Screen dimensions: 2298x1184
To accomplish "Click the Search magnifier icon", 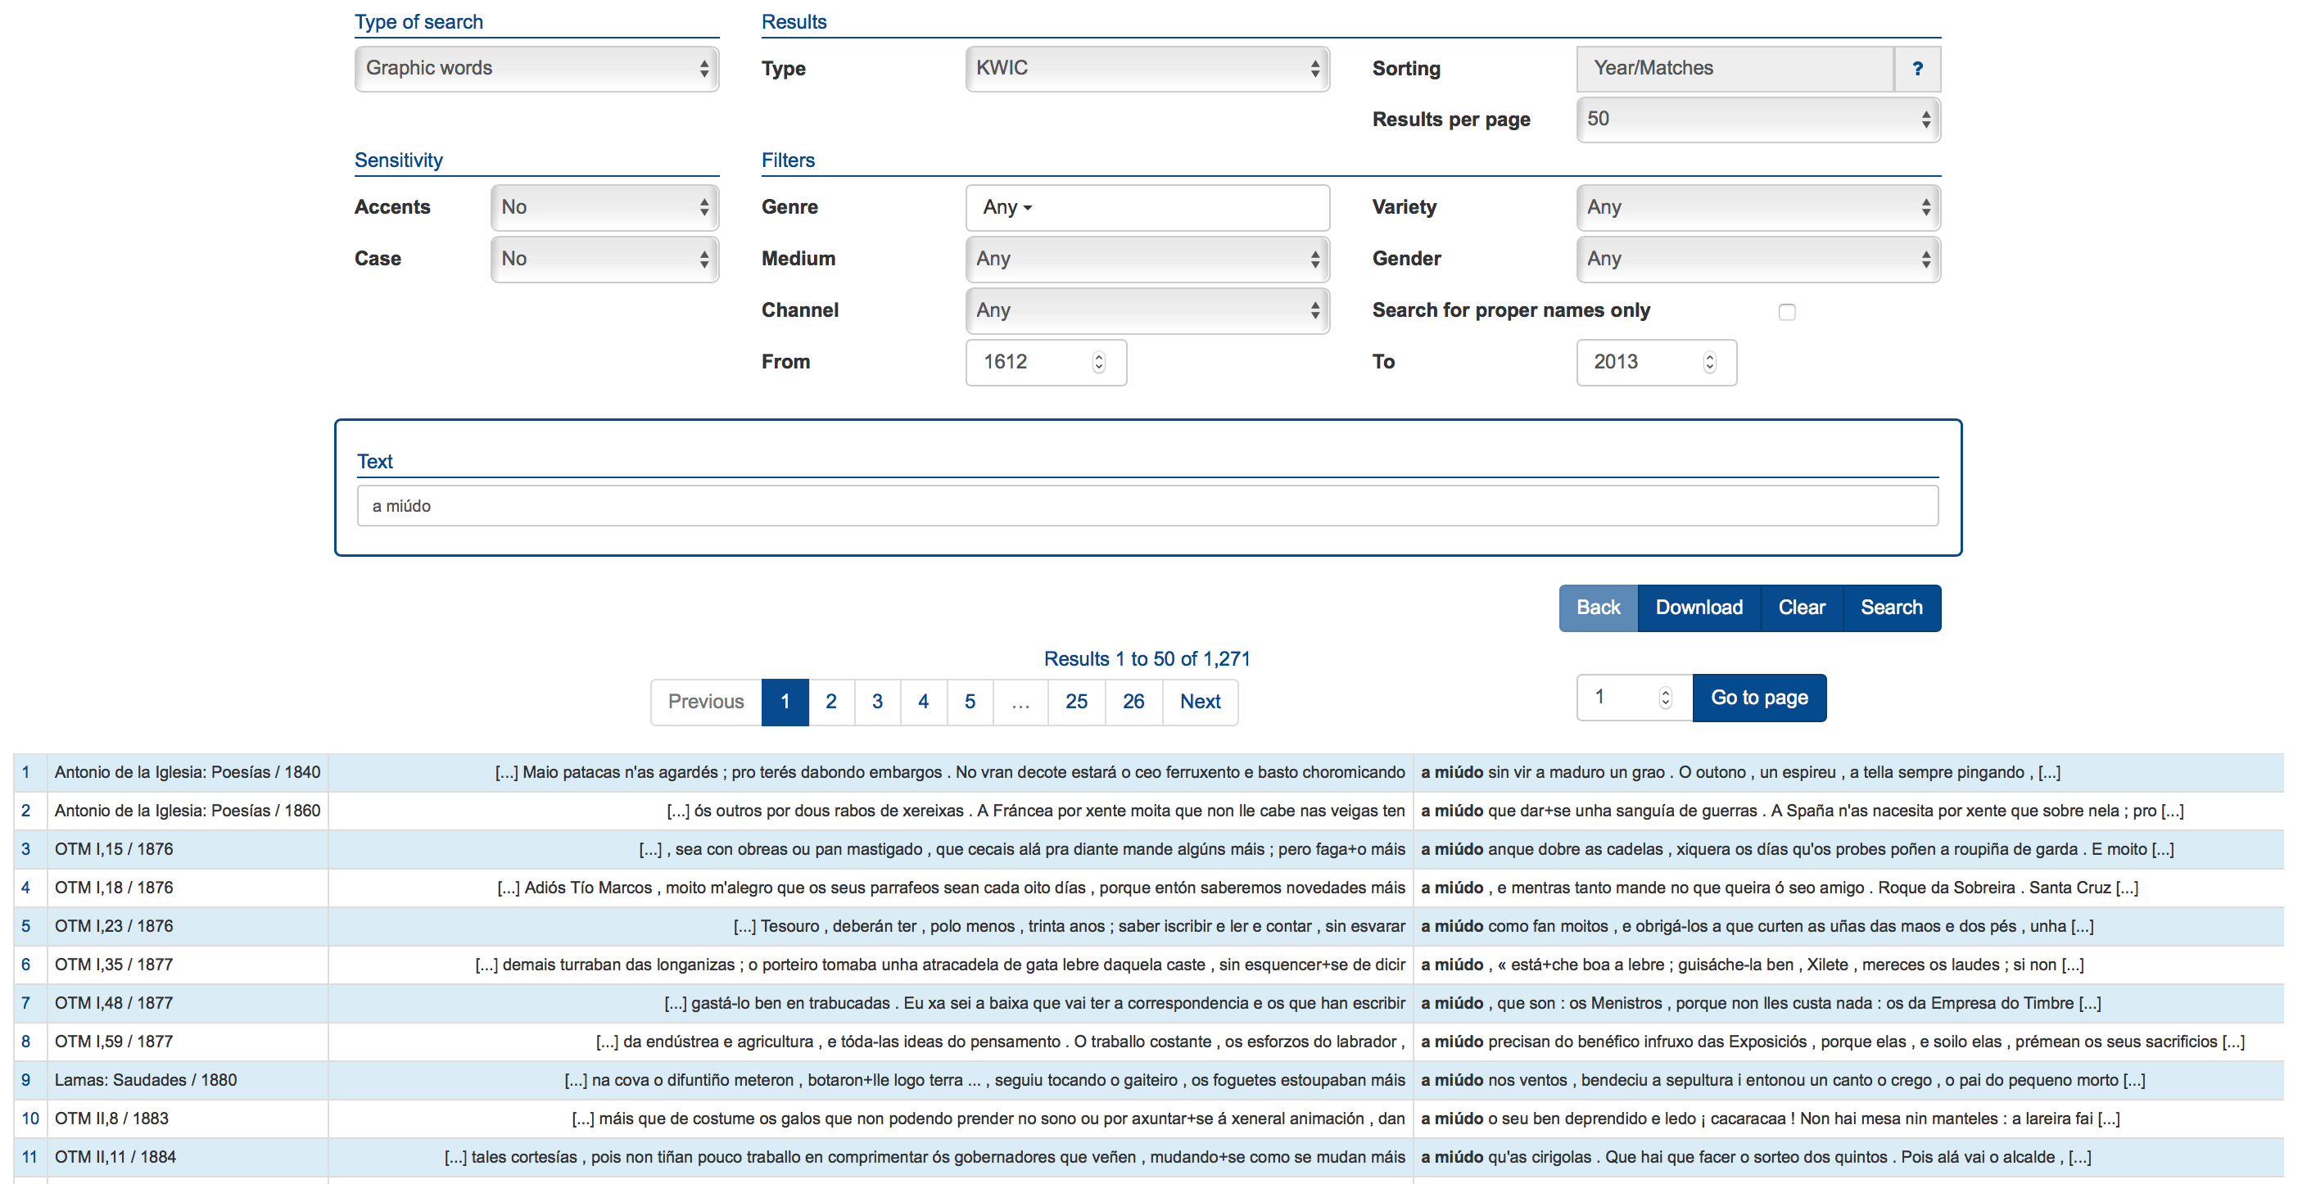I will (x=1893, y=607).
